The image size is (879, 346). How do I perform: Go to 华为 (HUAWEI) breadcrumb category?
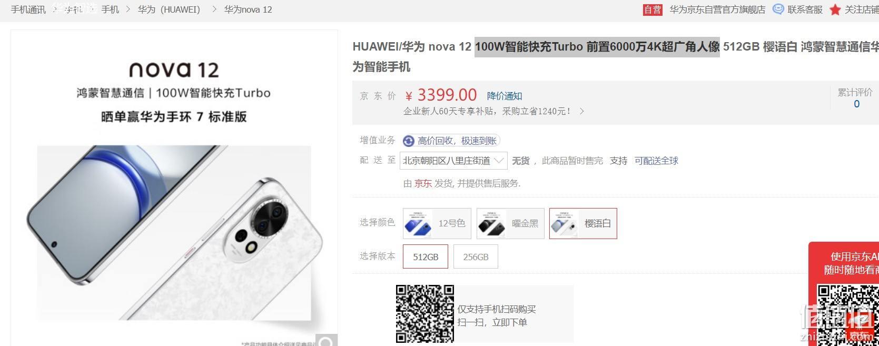tap(169, 9)
